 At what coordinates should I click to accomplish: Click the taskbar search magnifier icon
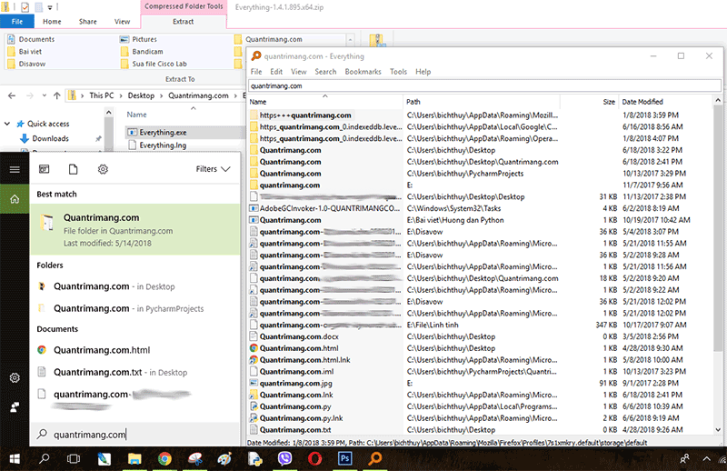tap(44, 459)
